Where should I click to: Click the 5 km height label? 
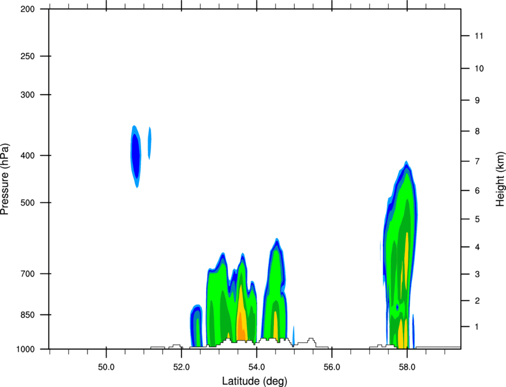477,219
